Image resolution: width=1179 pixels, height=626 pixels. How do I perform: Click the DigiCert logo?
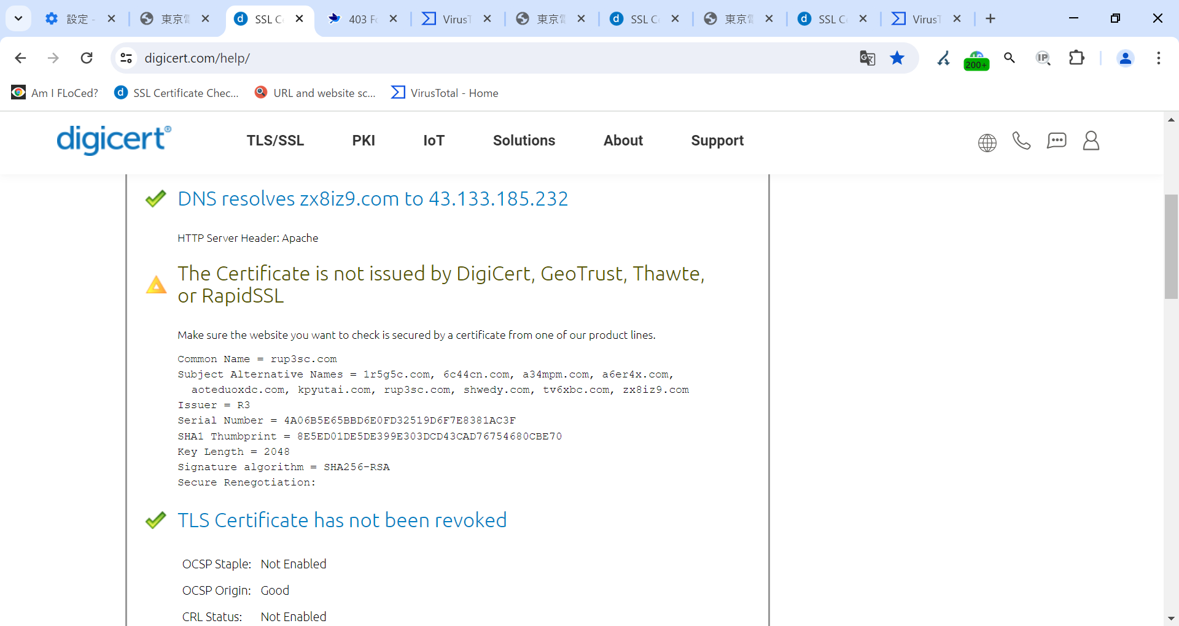[x=114, y=140]
